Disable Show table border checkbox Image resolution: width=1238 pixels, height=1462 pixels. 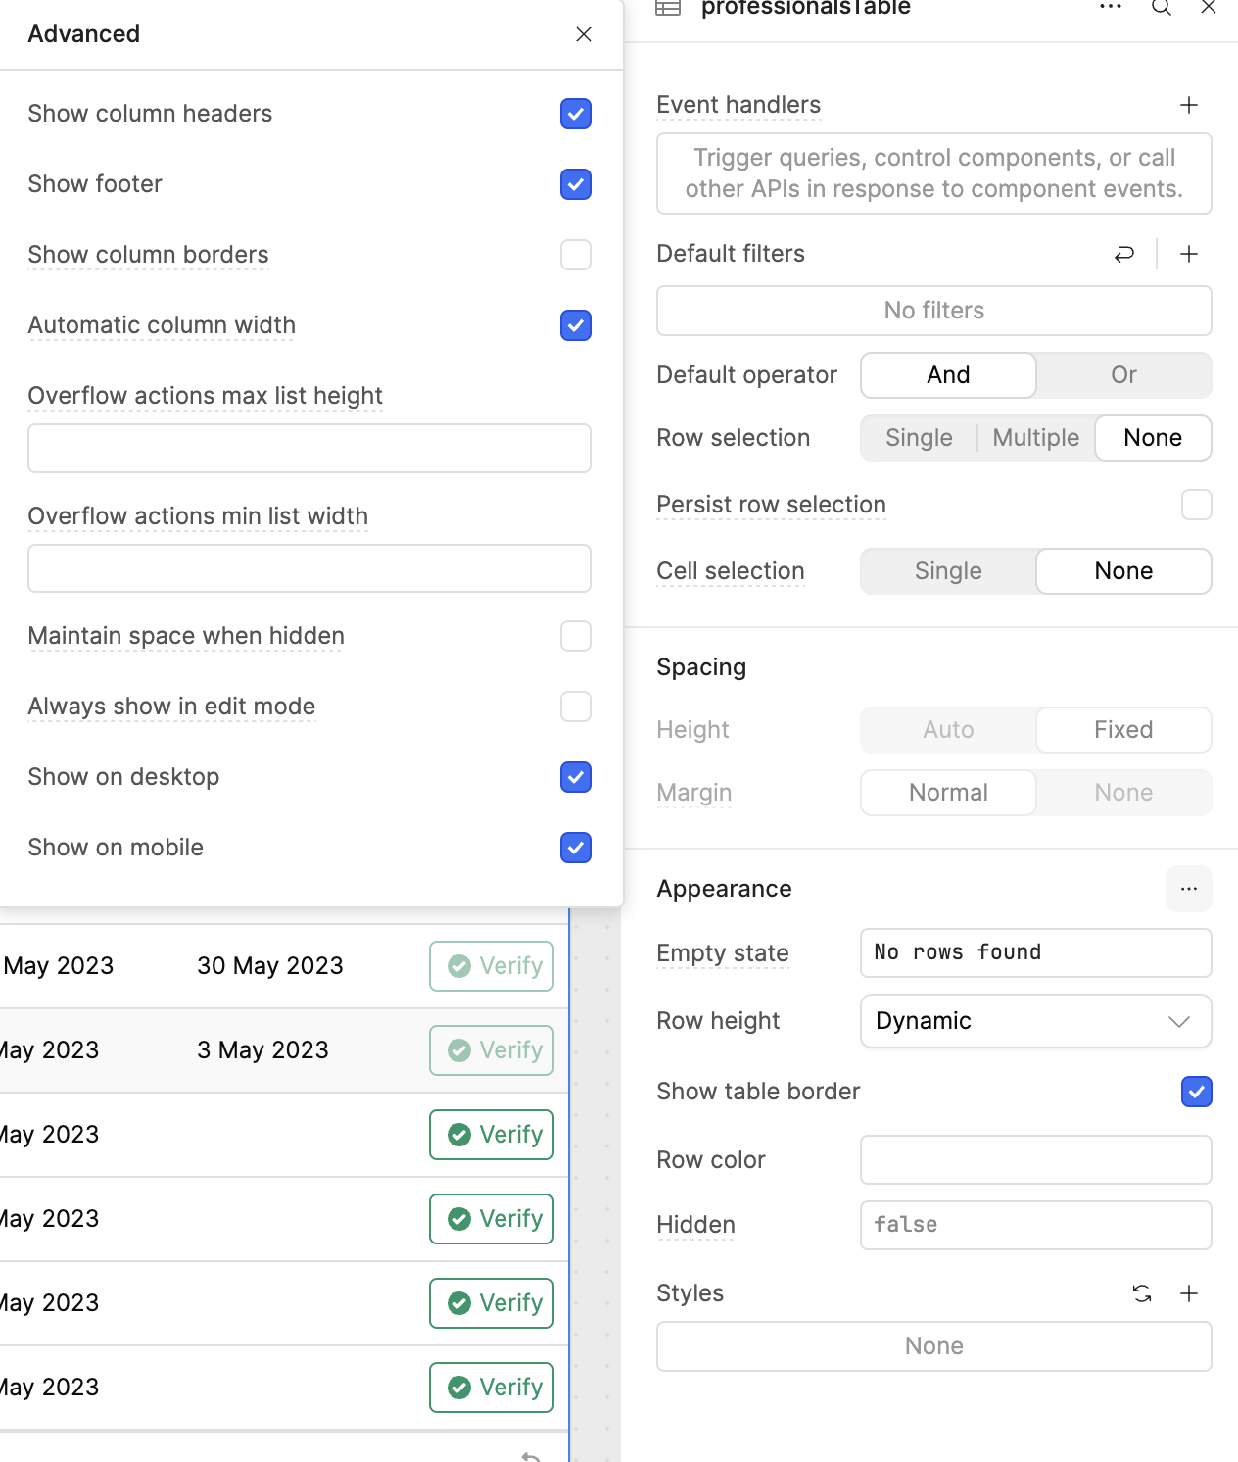pos(1196,1092)
